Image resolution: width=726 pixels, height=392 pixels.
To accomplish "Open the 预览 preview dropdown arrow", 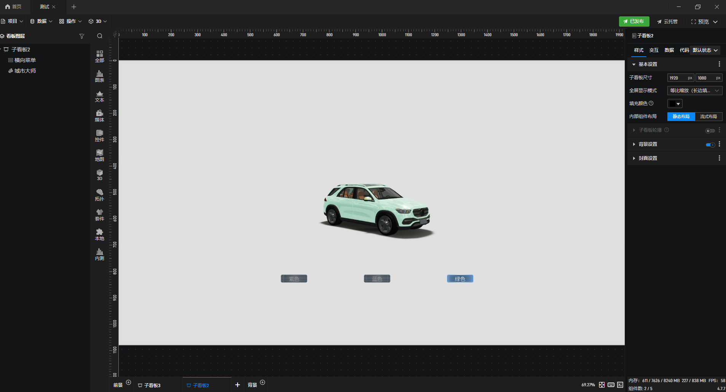I will (x=715, y=22).
